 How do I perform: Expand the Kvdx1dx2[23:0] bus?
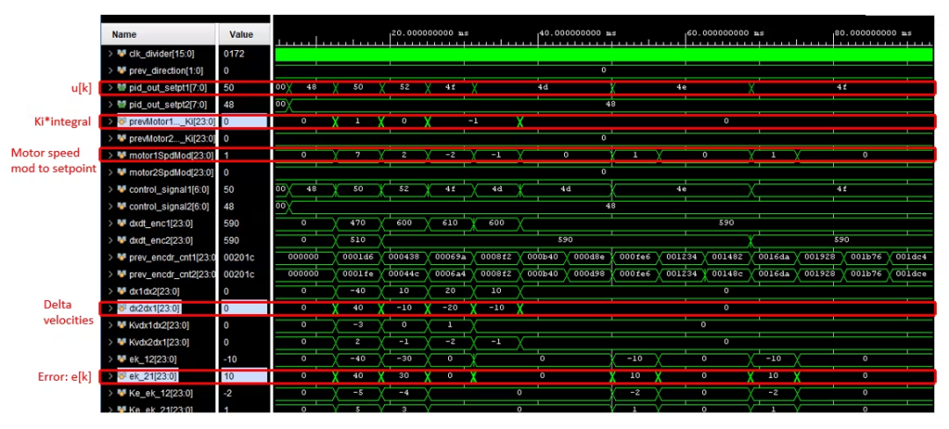click(110, 325)
